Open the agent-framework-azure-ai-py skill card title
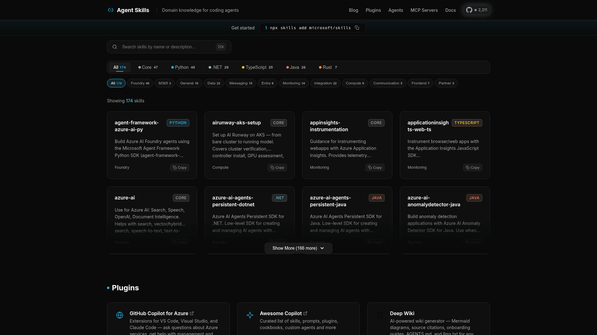 pos(137,126)
